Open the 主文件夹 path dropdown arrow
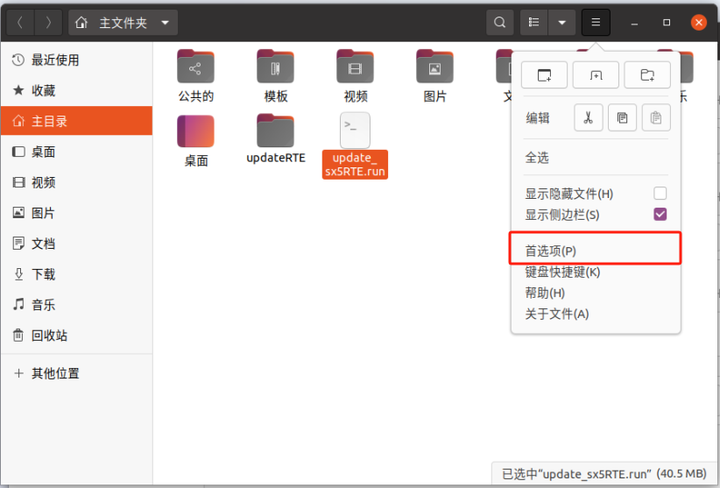Viewport: 720px width, 488px height. pos(166,23)
